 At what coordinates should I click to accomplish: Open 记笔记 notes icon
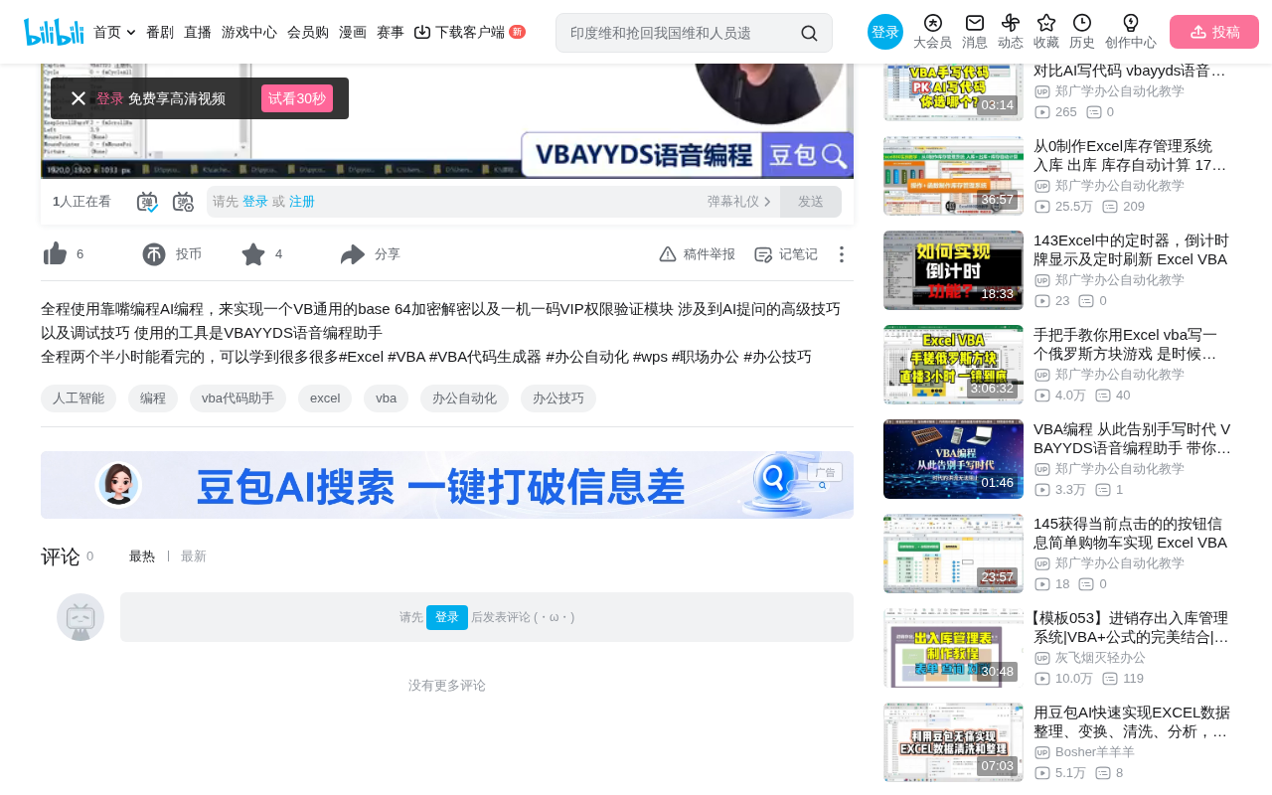point(763,254)
